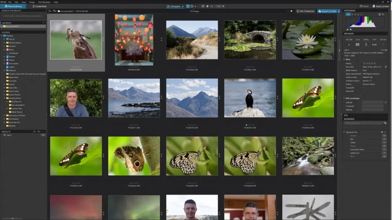392x220 pixels.
Task: Expand the This PC folder node
Action: (4, 39)
